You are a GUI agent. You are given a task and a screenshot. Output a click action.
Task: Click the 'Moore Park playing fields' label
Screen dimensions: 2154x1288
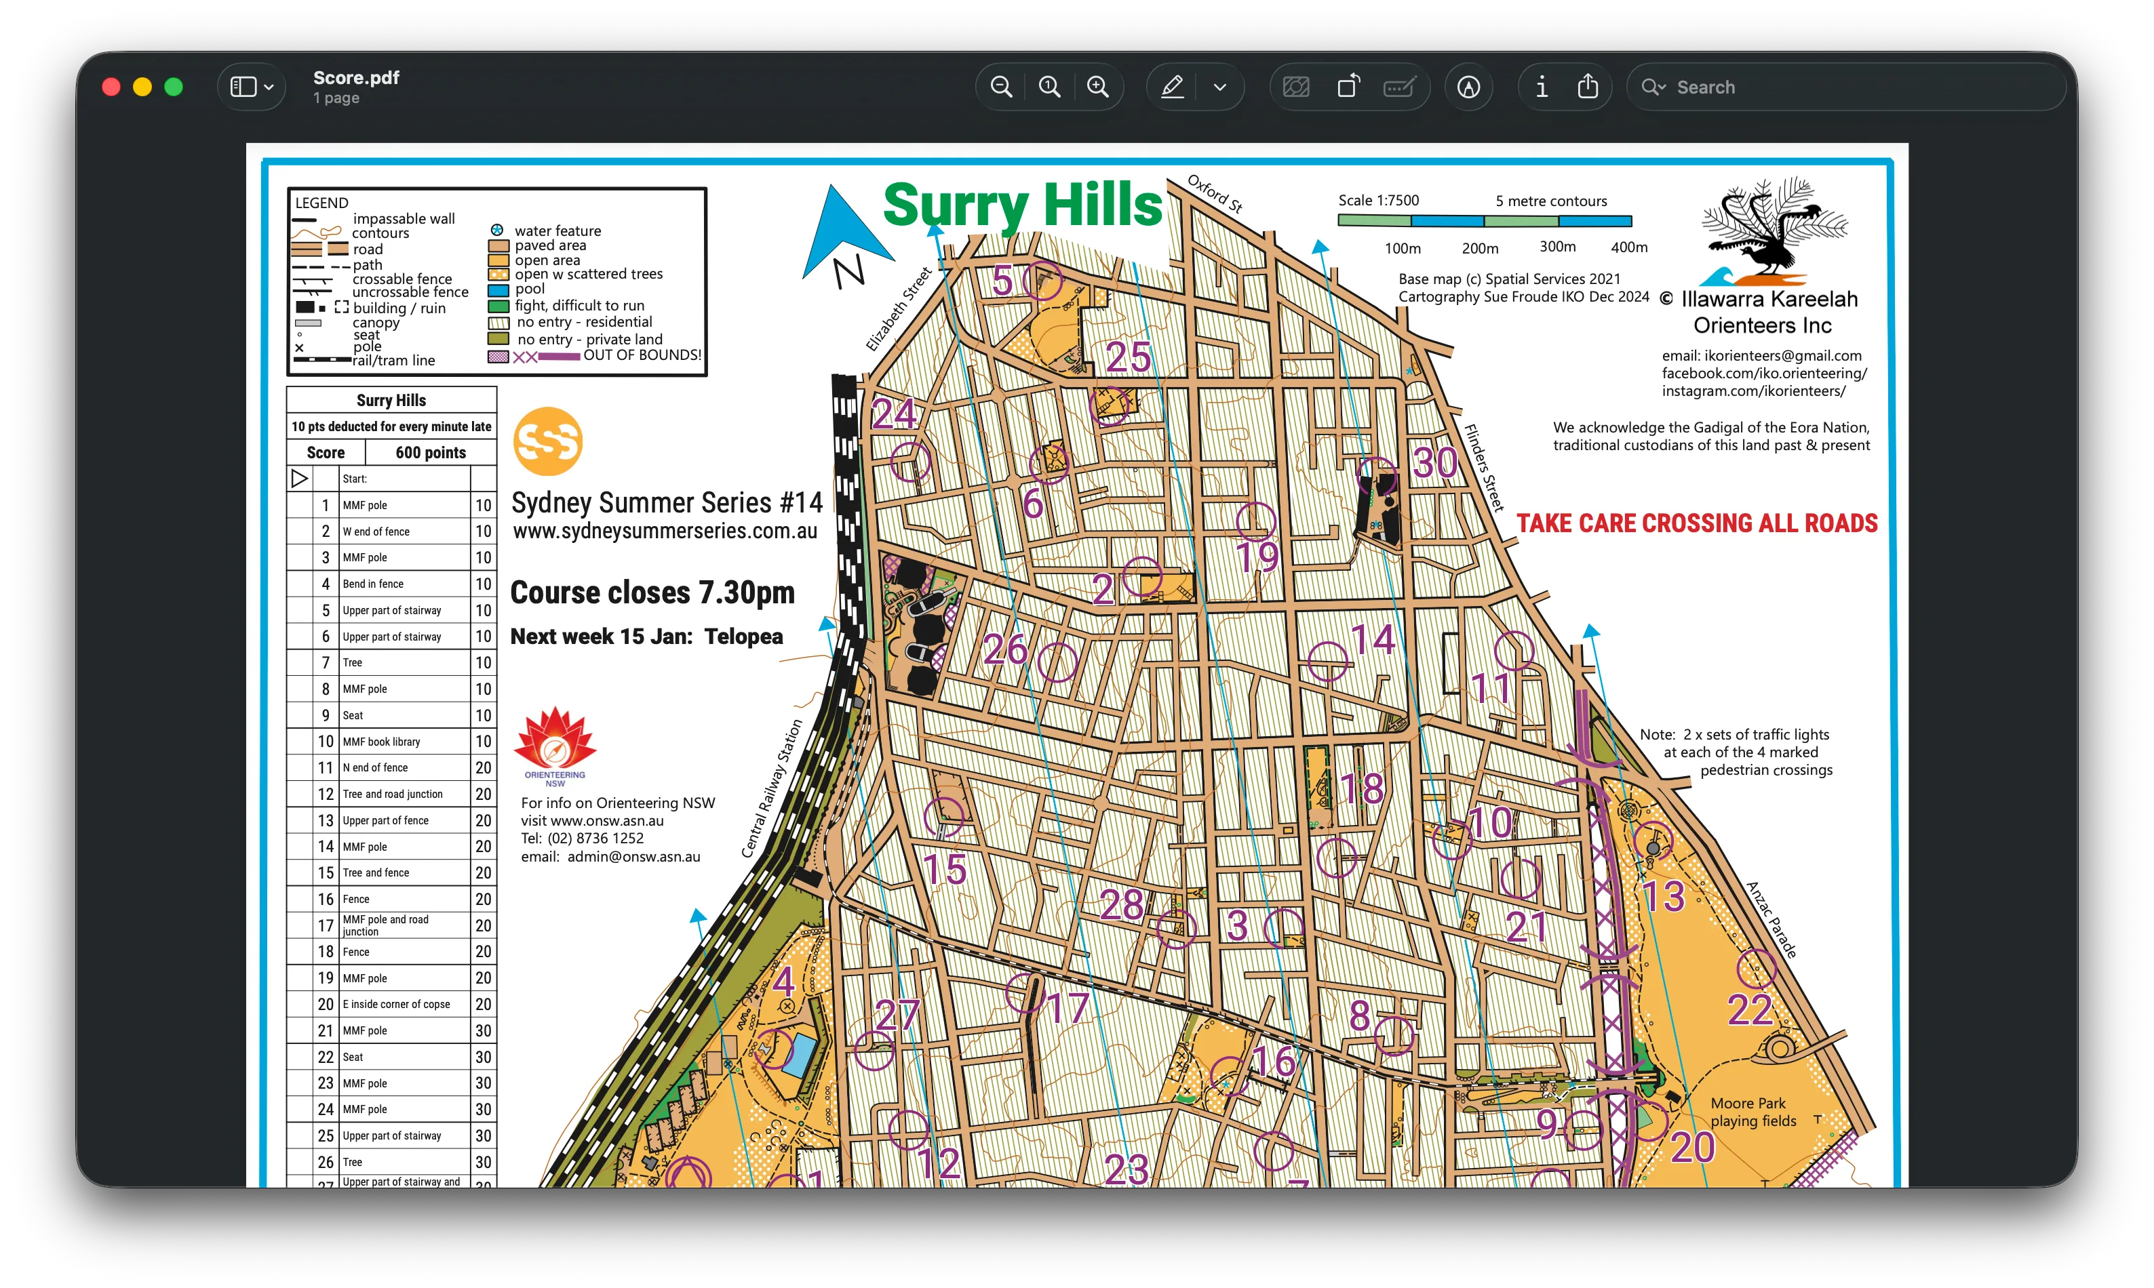(1753, 1112)
